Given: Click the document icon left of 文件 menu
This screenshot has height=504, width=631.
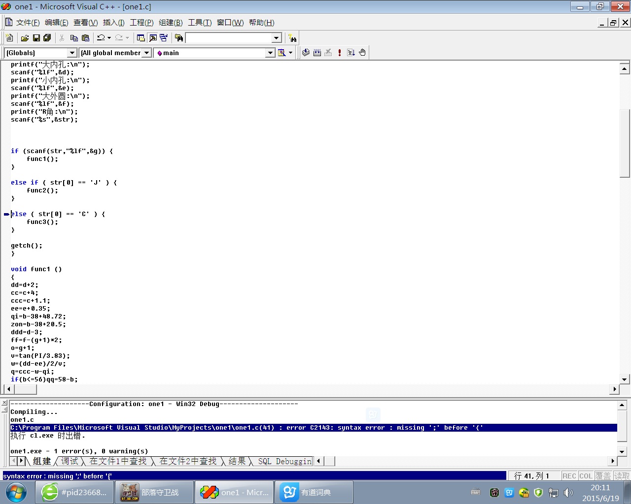Looking at the screenshot, I should point(8,22).
